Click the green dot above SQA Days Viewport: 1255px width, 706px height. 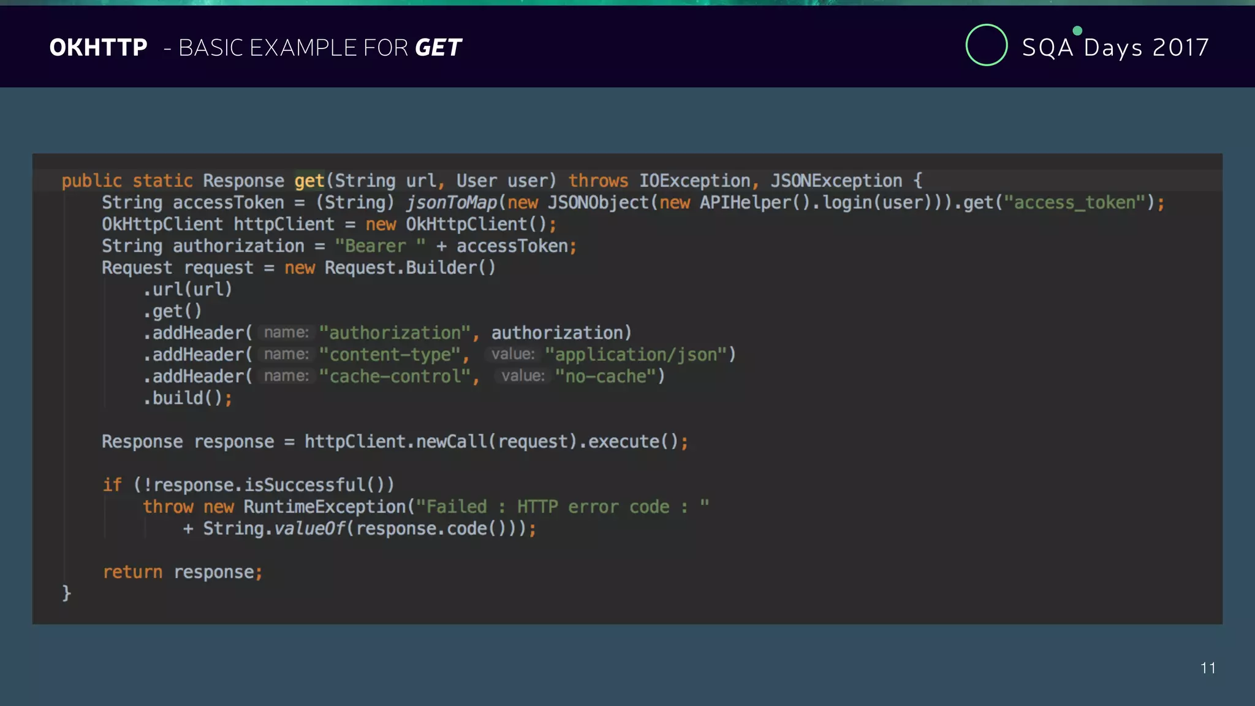[x=1077, y=31]
